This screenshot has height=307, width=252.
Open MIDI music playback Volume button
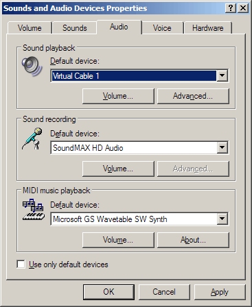click(118, 240)
